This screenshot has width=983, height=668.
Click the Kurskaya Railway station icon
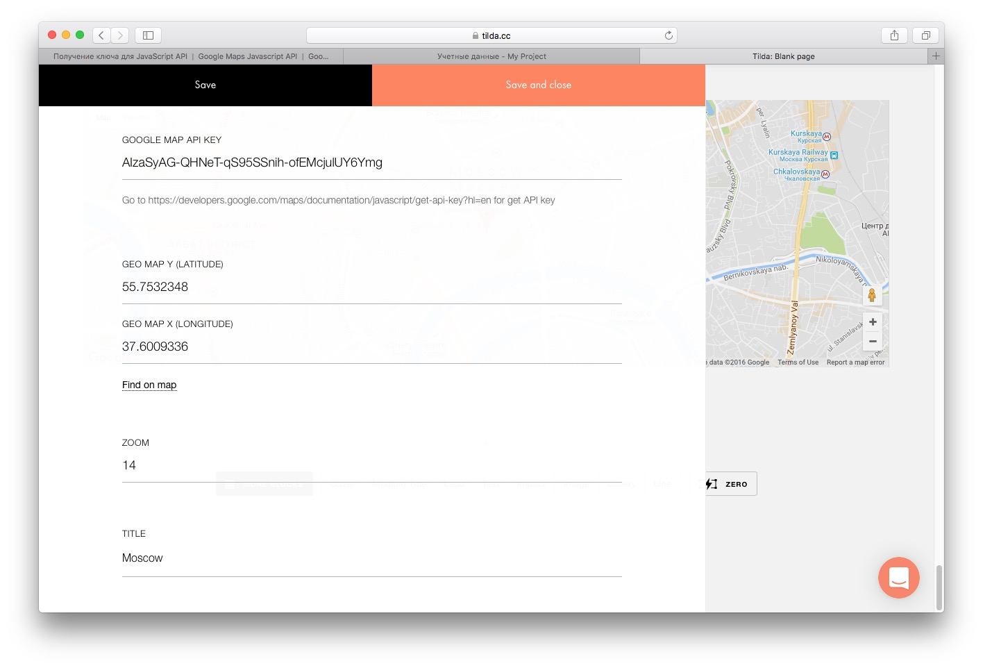(x=834, y=156)
